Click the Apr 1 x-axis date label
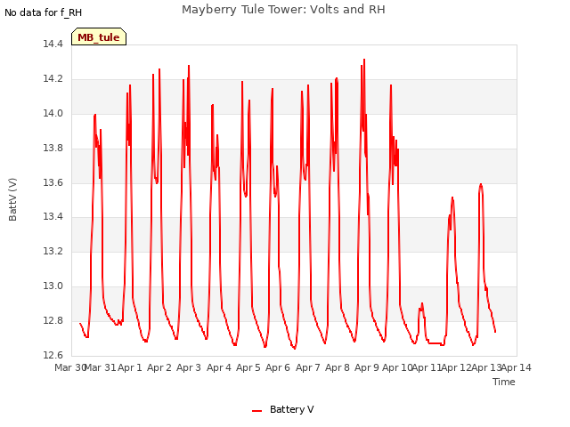570x427 pixels. pos(130,367)
